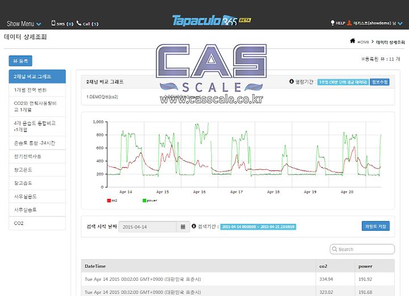
Task: Open the SMS (0) notifications
Action: tap(62, 23)
